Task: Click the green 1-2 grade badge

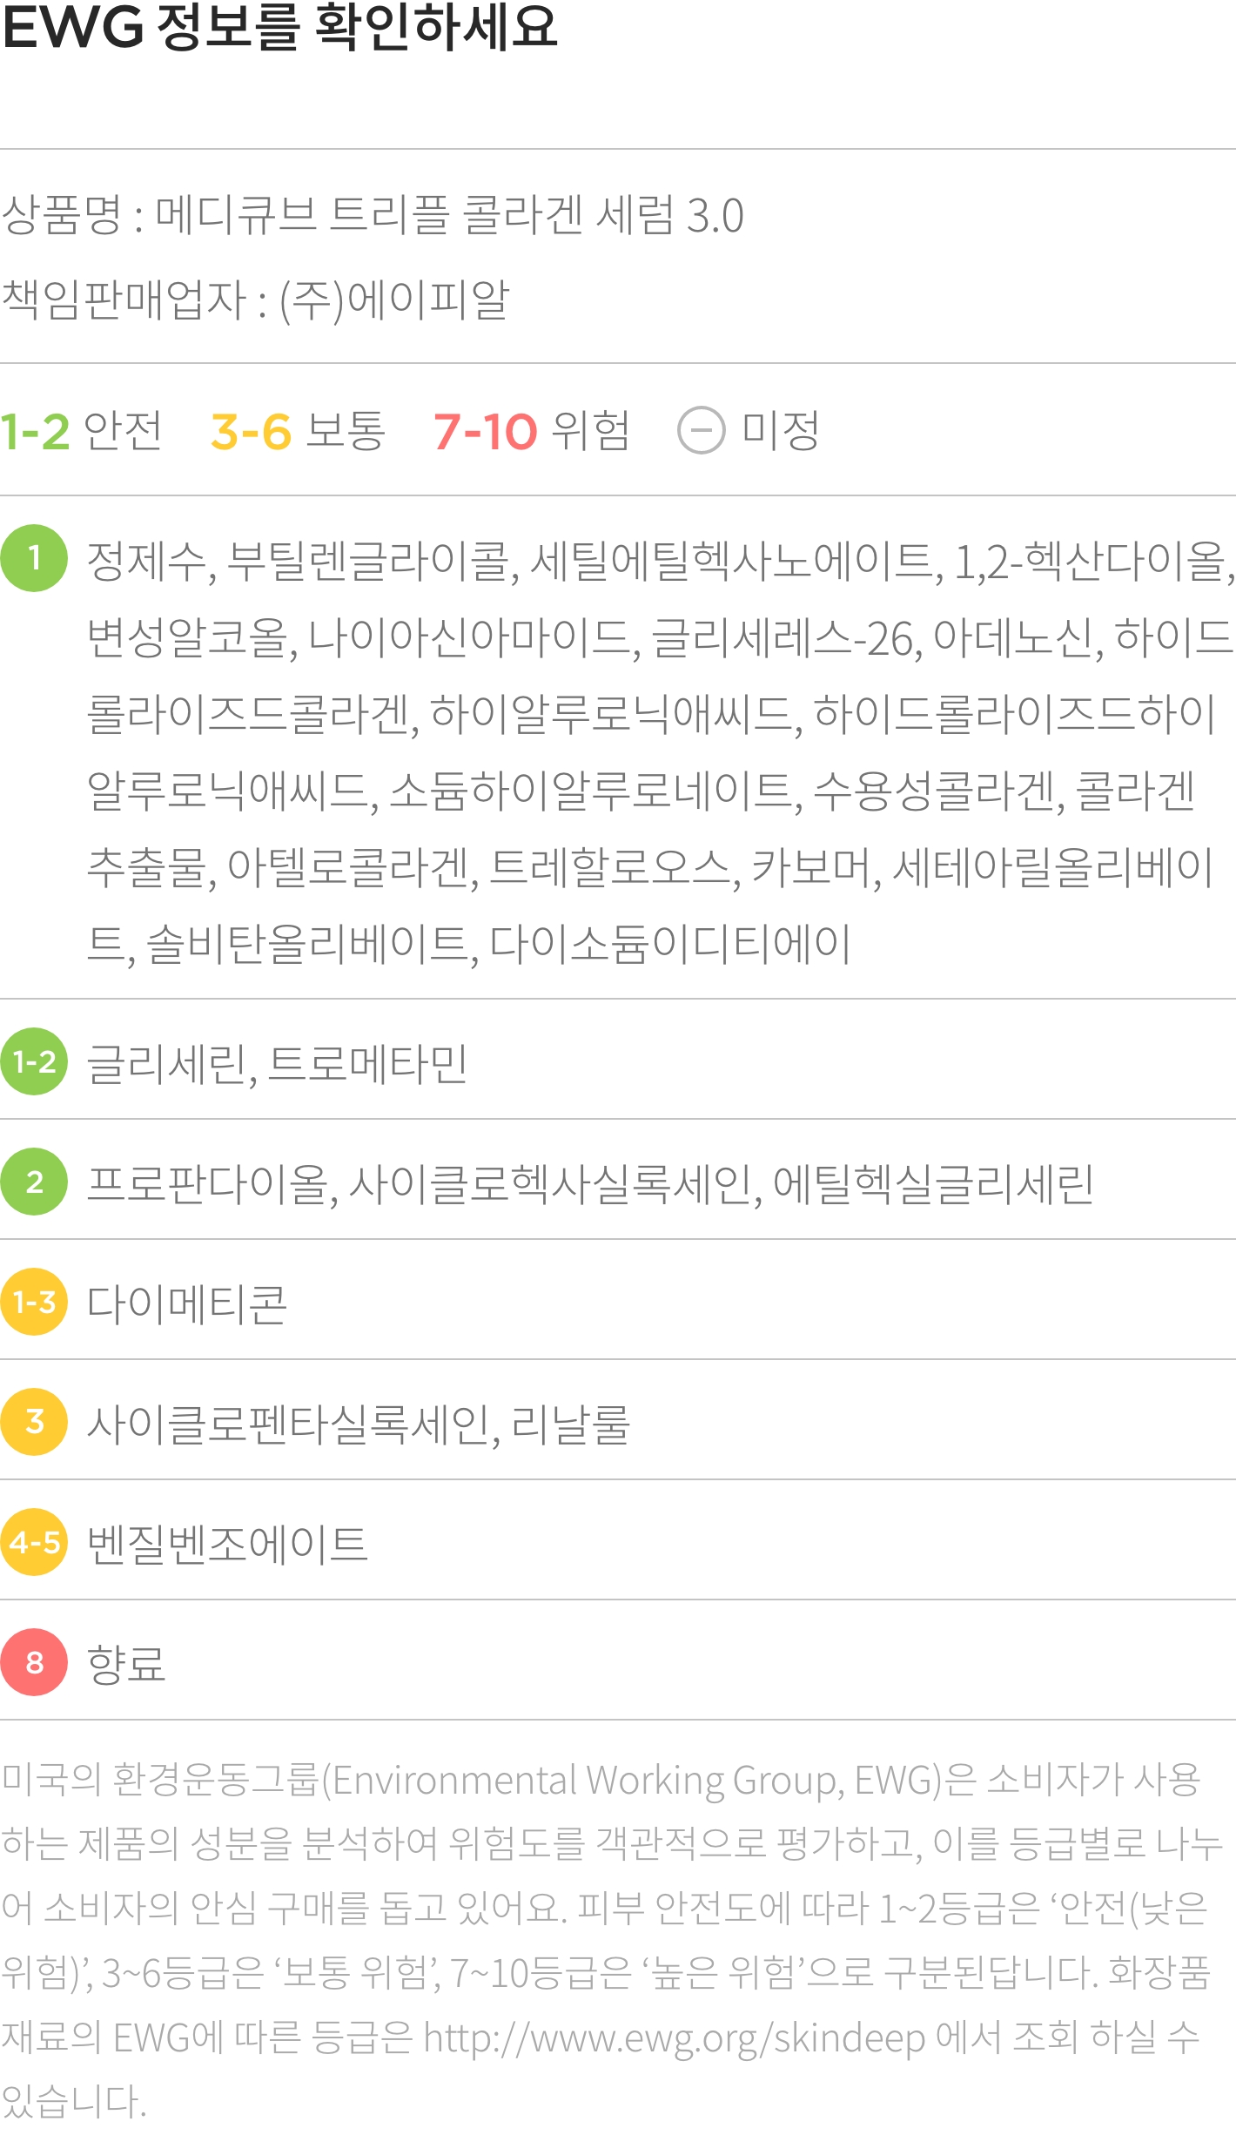Action: (x=34, y=1061)
